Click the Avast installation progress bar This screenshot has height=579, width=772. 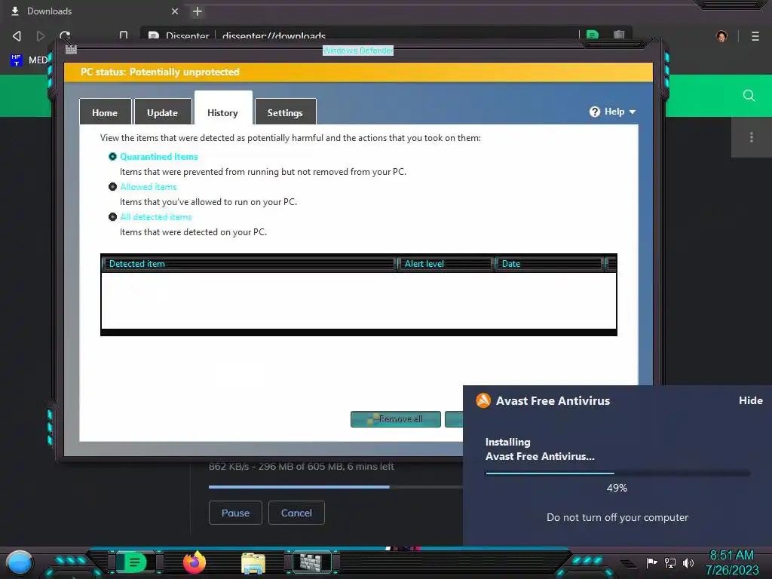[618, 473]
